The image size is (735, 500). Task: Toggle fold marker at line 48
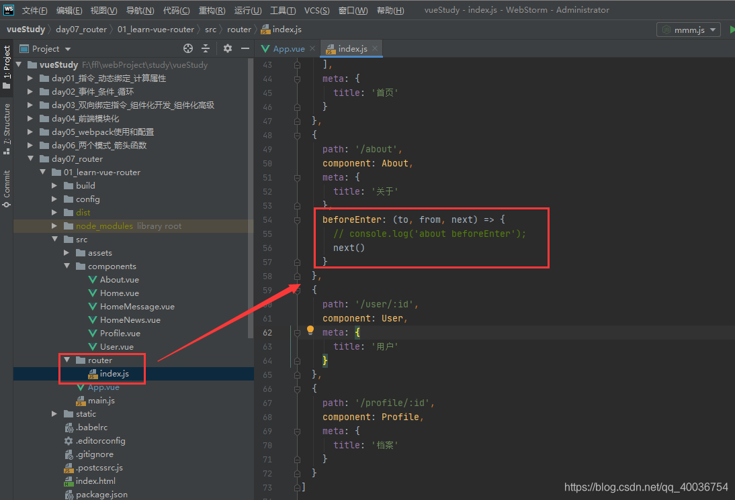point(297,135)
